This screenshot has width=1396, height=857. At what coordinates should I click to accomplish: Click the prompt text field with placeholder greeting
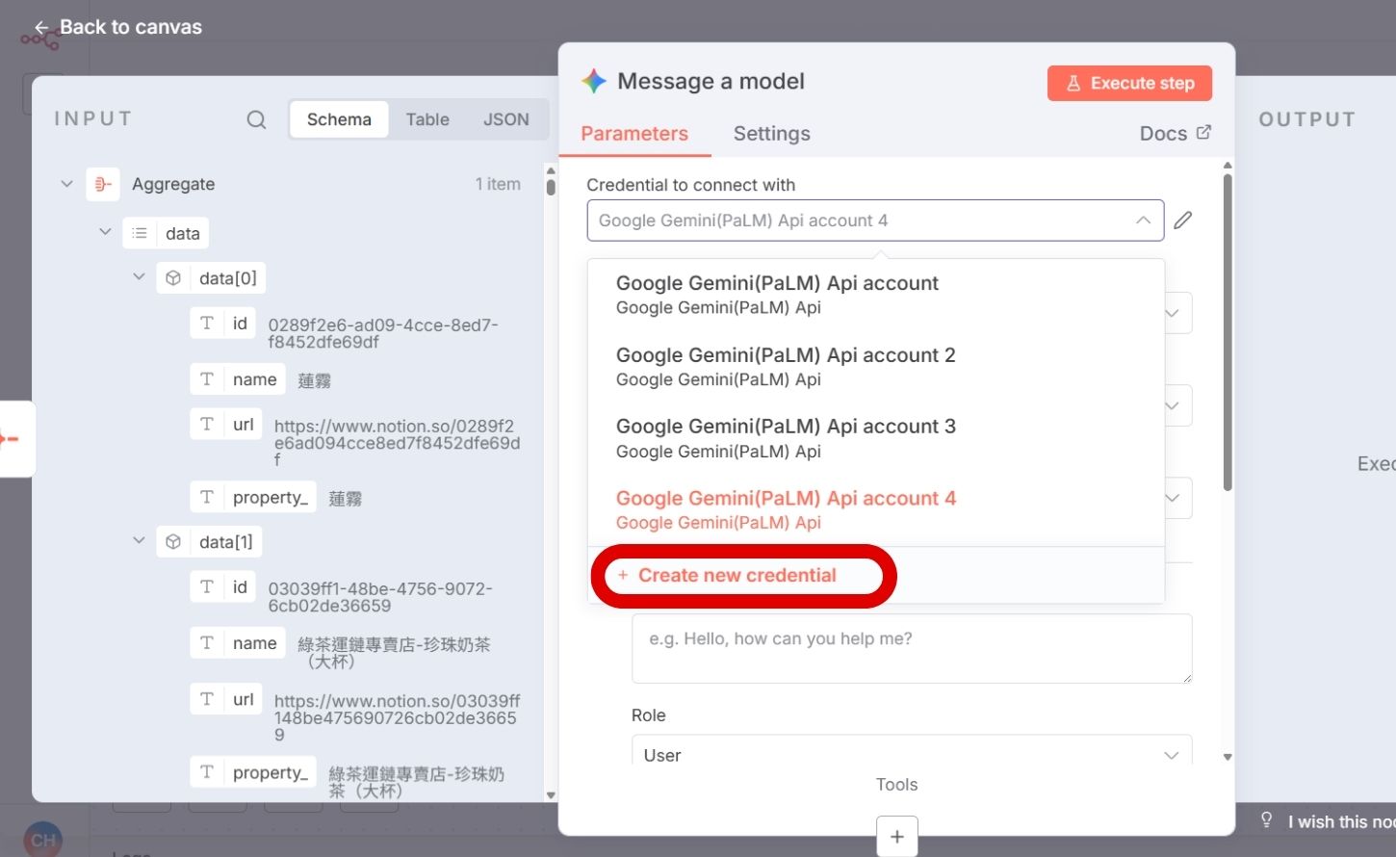click(x=911, y=648)
